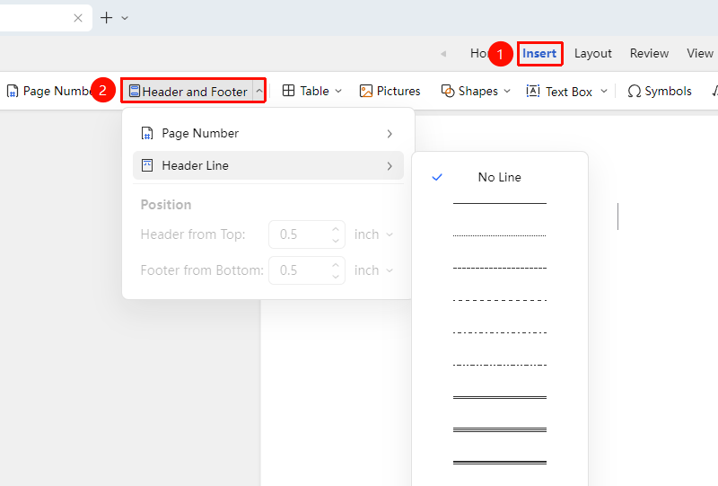
Task: Open a new tab with plus icon
Action: tap(106, 18)
